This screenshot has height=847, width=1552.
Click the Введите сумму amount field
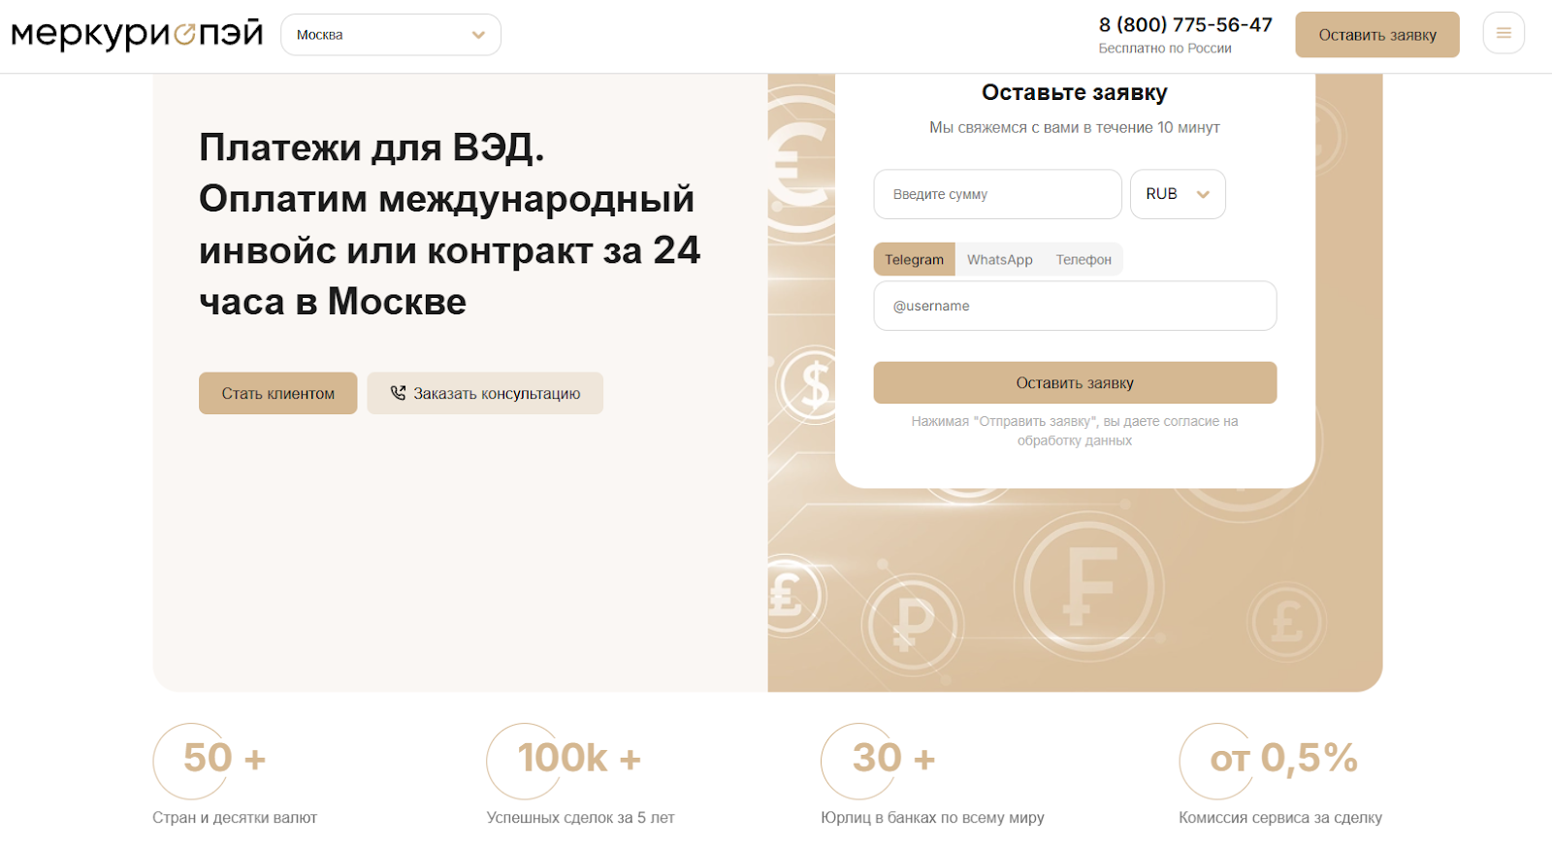pyautogui.click(x=996, y=194)
